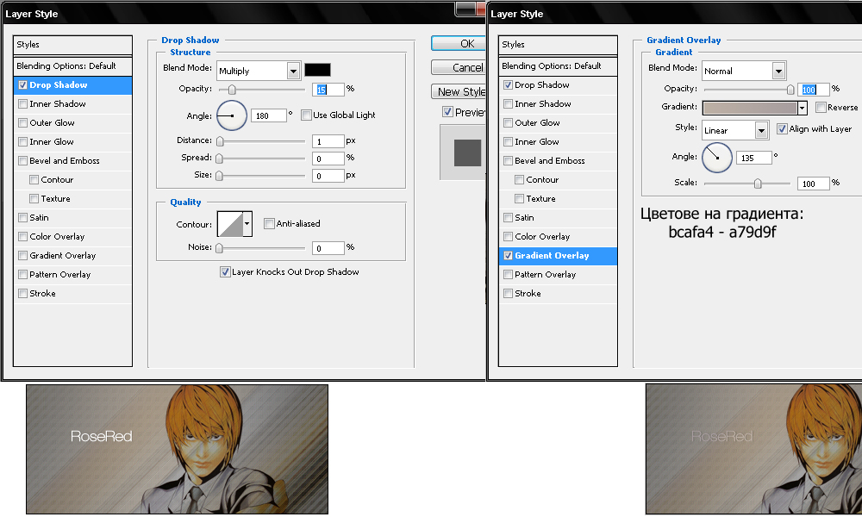Screen dimensions: 862x517
Task: Click the Size slider handle
Action: 219,176
